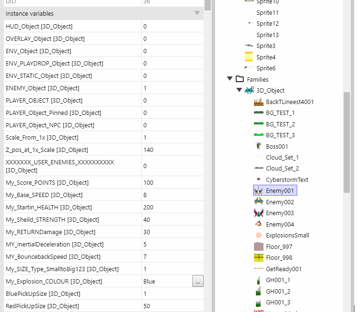This screenshot has width=357, height=312.
Task: Click the Sprite4 yellow icon
Action: (x=249, y=57)
